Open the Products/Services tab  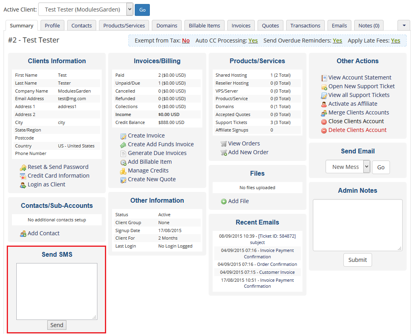[x=124, y=25]
